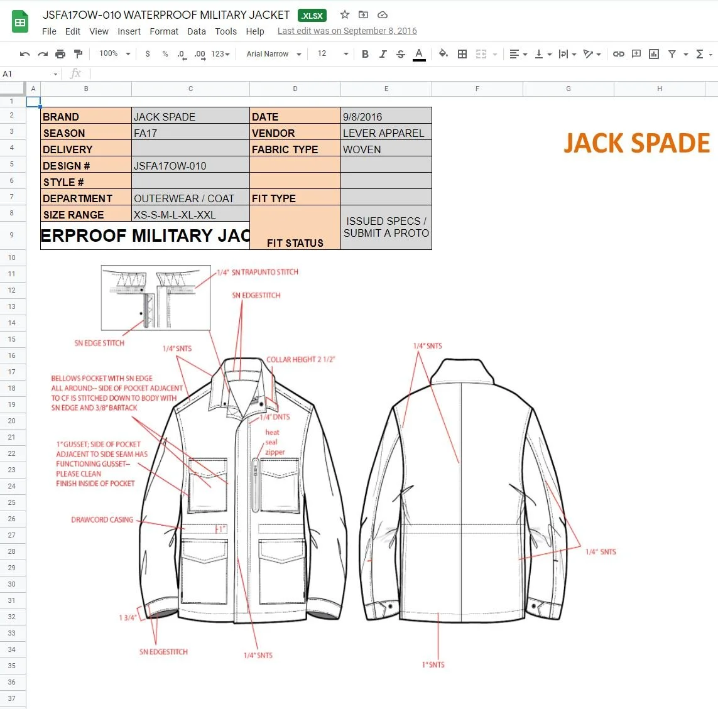Open the View menu
The width and height of the screenshot is (718, 709).
click(99, 31)
